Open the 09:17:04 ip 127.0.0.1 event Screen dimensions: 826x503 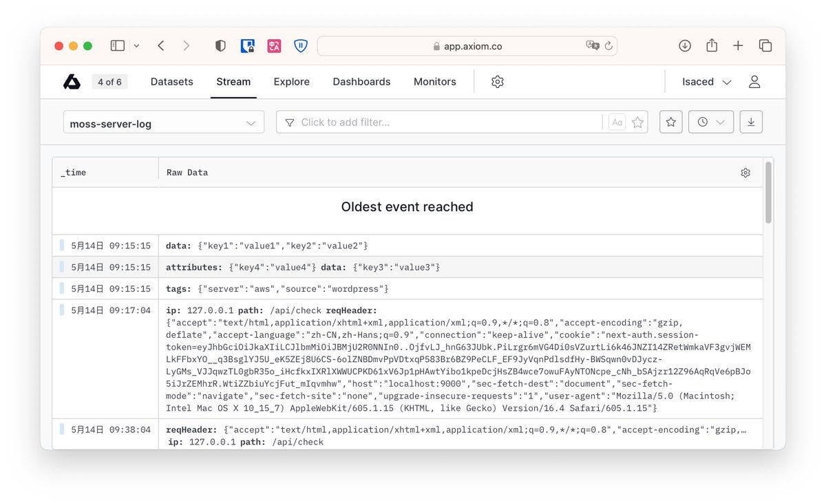click(407, 359)
